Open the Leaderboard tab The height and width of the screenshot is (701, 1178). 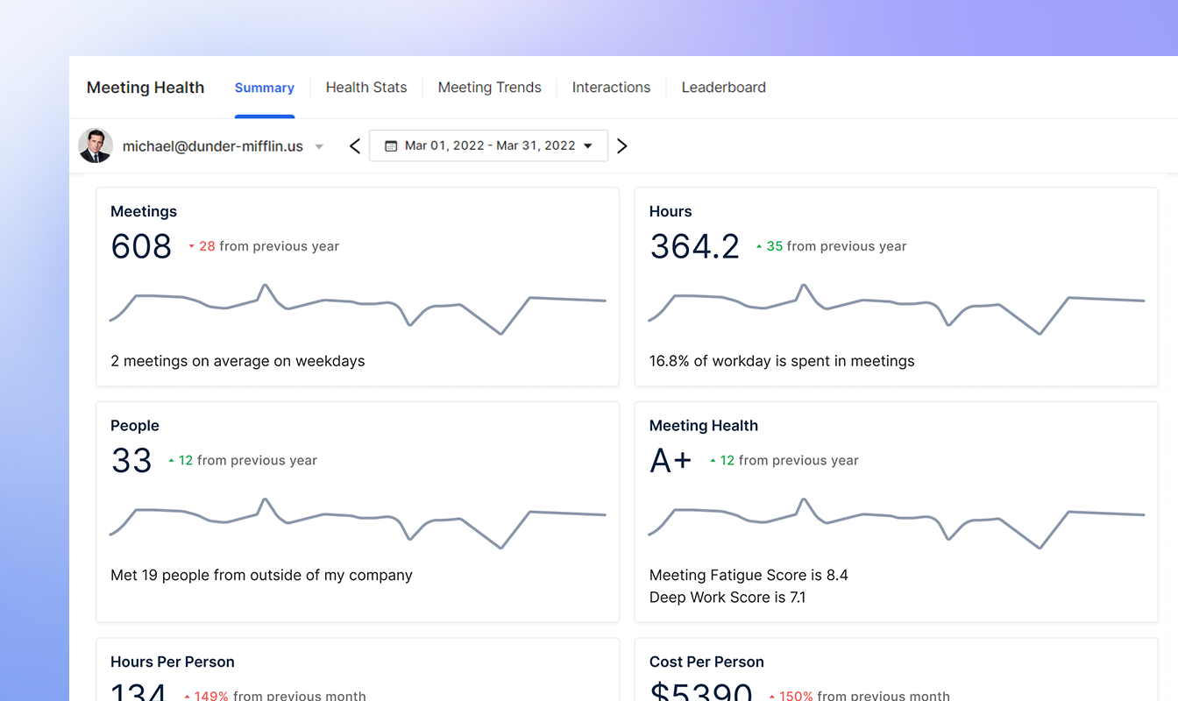coord(724,88)
